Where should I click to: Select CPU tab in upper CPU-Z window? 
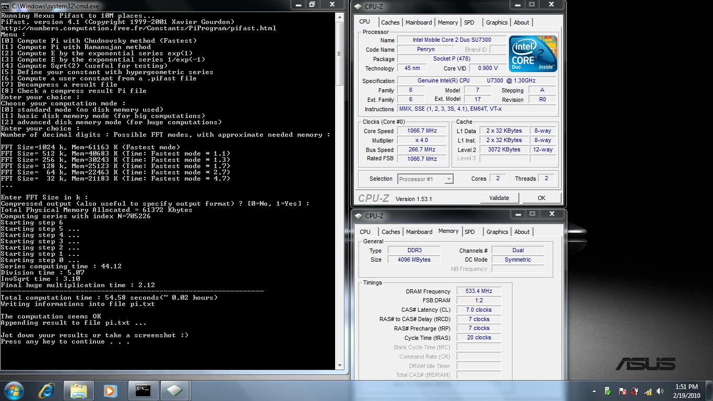pos(365,22)
